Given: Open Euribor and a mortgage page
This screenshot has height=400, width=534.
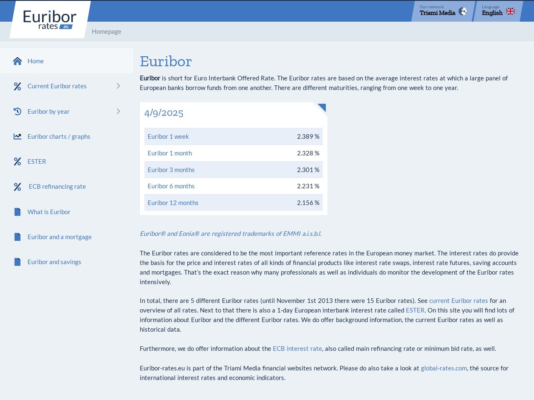Looking at the screenshot, I should (x=60, y=237).
